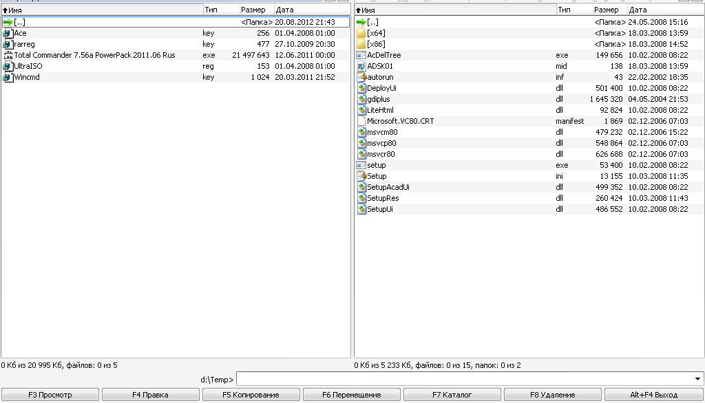Click the Alt+F4 Выход button

[654, 395]
